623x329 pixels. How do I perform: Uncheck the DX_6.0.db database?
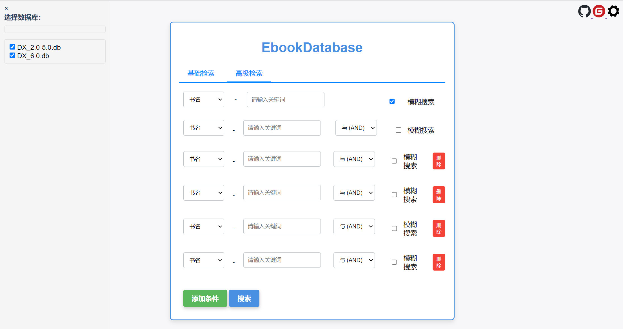tap(12, 55)
